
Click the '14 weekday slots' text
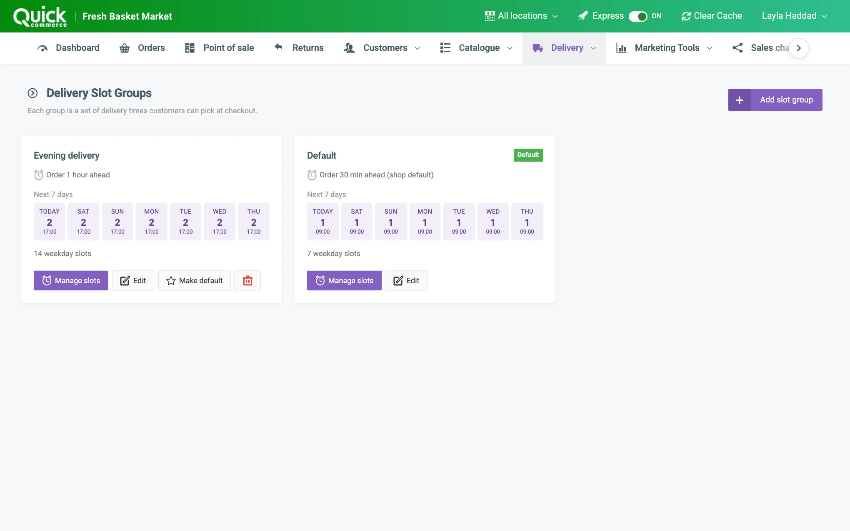coord(62,254)
